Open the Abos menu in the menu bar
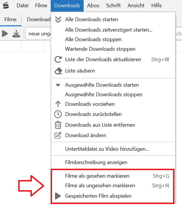182x209 pixels. click(x=93, y=6)
